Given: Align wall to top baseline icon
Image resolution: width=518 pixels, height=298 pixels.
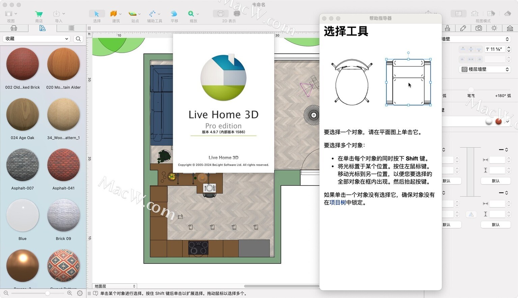Looking at the screenshot, I should click(x=463, y=49).
